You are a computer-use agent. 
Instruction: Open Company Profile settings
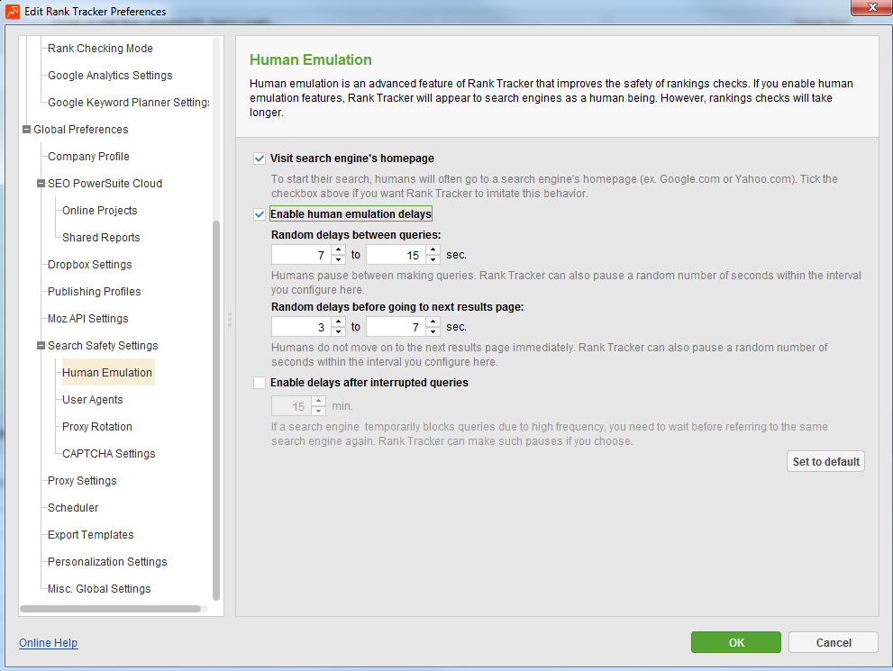point(88,157)
